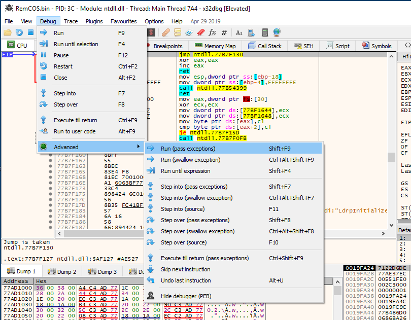Switch to the SEH tab

pos(304,46)
